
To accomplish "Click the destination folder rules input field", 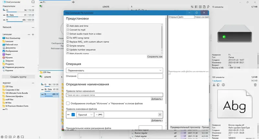I will [115, 95].
